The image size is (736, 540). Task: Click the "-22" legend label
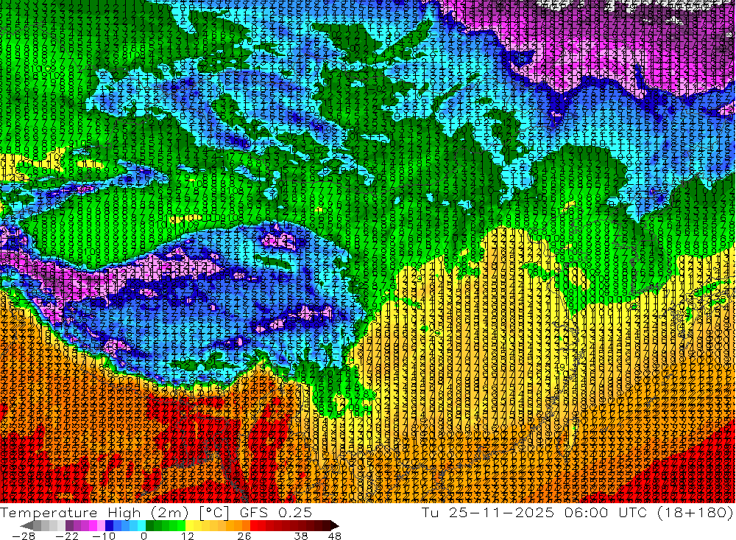(67, 536)
